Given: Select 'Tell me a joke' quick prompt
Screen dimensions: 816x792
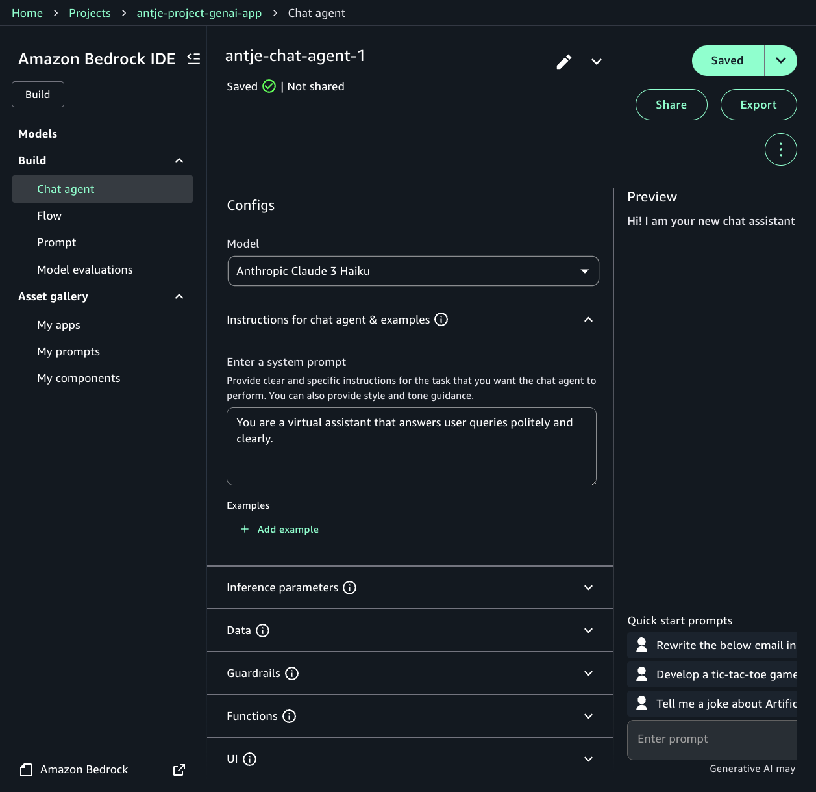Looking at the screenshot, I should coord(712,704).
